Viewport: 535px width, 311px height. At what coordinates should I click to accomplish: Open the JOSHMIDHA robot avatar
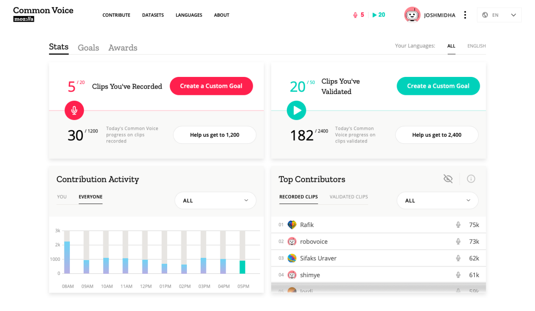(412, 15)
